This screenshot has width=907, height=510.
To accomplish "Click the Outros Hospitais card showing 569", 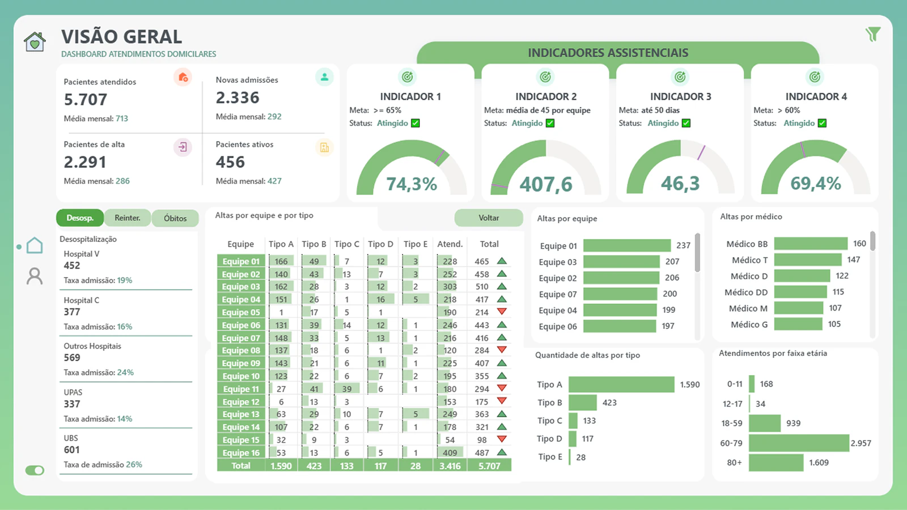I will (127, 359).
